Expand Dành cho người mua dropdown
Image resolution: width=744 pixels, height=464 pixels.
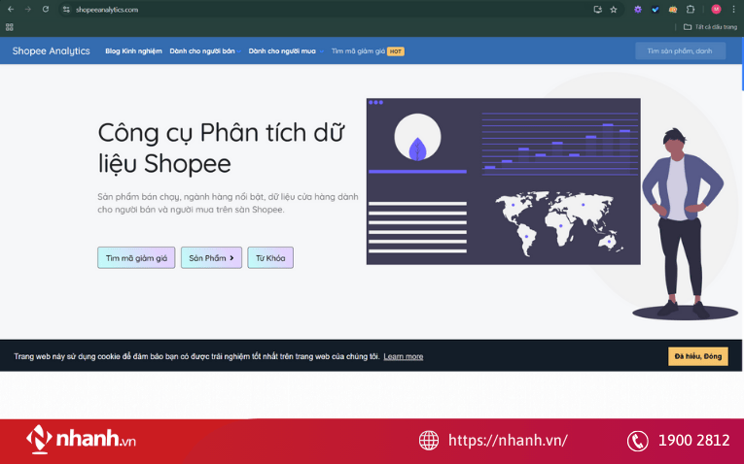286,51
